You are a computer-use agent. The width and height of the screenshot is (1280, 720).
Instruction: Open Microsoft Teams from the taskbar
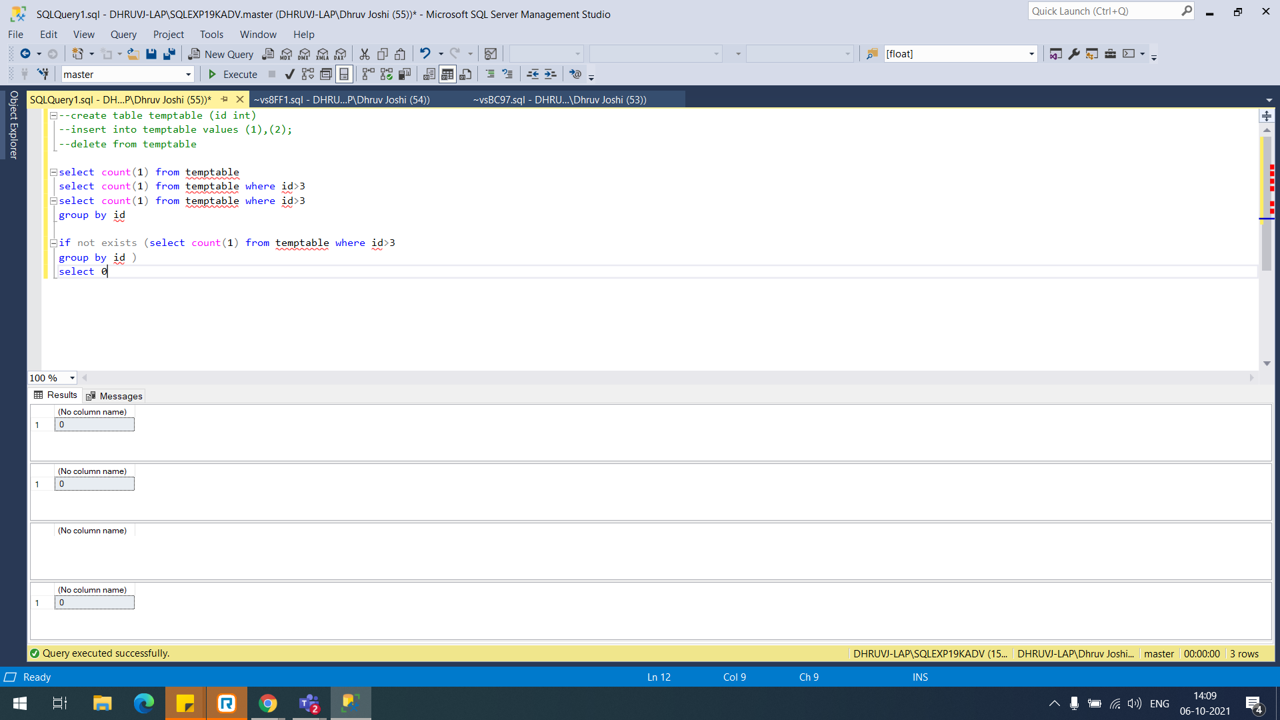point(309,703)
